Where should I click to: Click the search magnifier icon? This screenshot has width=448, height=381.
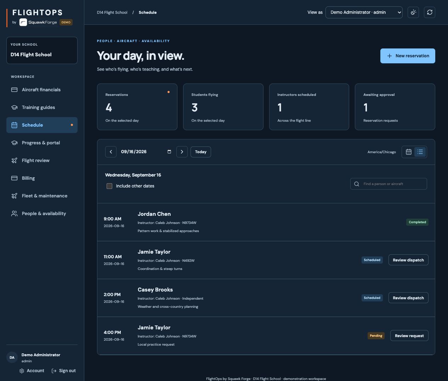click(357, 184)
